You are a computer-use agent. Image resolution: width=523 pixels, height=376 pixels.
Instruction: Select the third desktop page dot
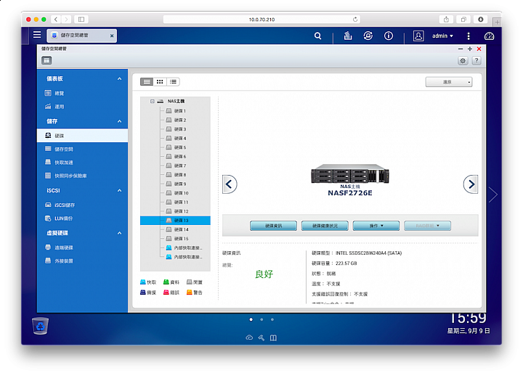pos(272,319)
